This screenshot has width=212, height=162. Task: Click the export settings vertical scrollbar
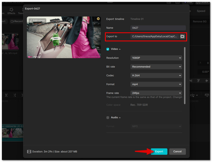click(x=185, y=76)
